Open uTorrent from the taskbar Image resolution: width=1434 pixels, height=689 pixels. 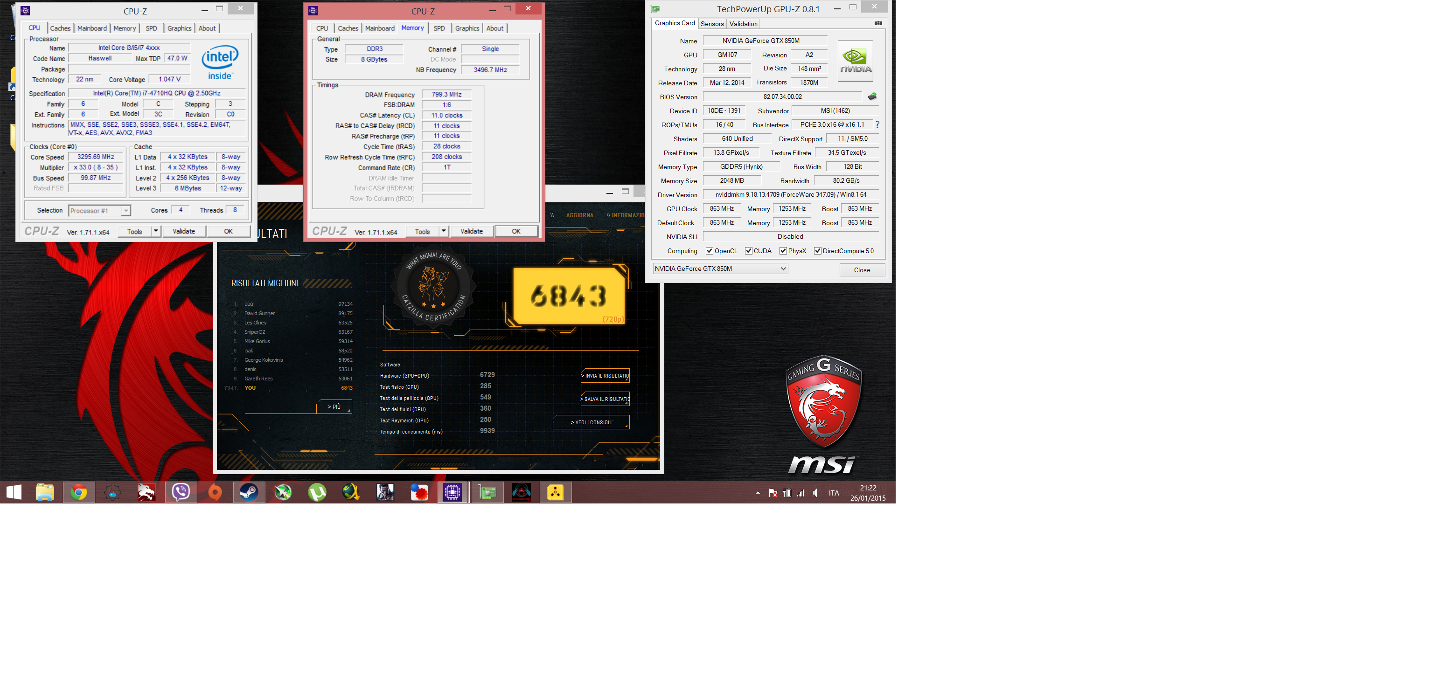(317, 492)
